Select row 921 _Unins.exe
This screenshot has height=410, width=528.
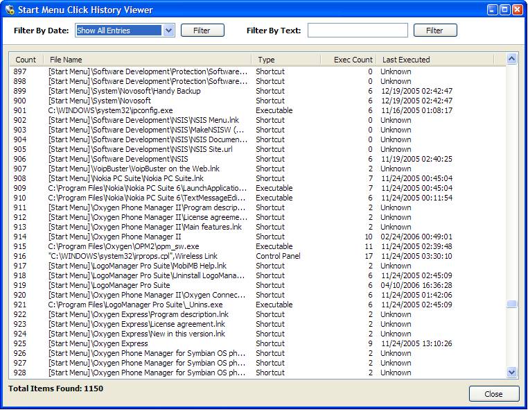(258, 305)
